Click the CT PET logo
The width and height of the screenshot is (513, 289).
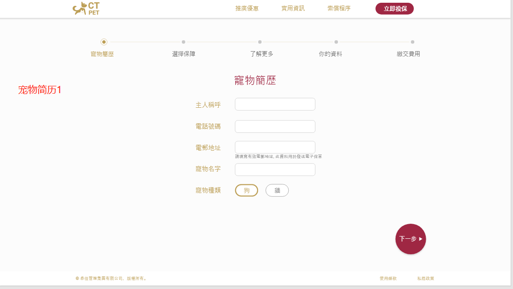86,9
